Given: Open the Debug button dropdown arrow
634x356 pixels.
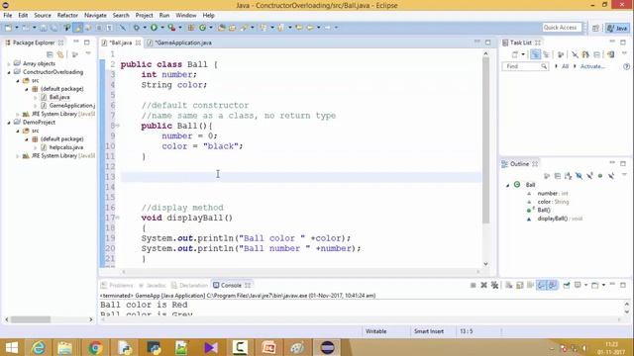Looking at the screenshot, I should [x=145, y=28].
